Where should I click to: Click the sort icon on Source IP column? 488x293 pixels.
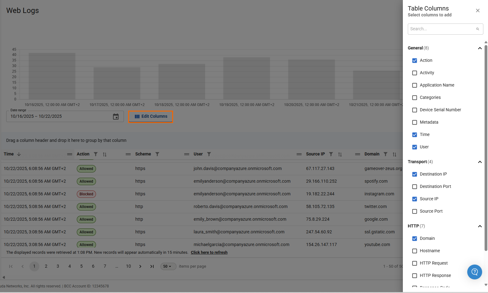340,155
